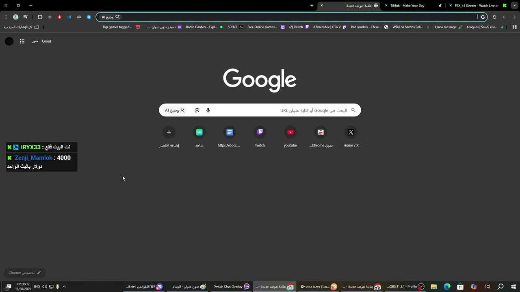Add a shortcut with the إضافة اختصار tile
This screenshot has width=520, height=292.
point(169,137)
